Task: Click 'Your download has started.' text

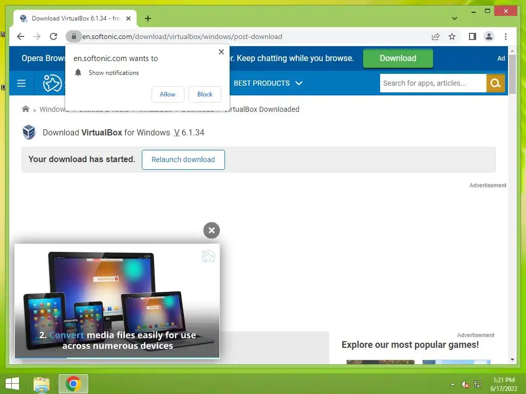Action: click(82, 159)
